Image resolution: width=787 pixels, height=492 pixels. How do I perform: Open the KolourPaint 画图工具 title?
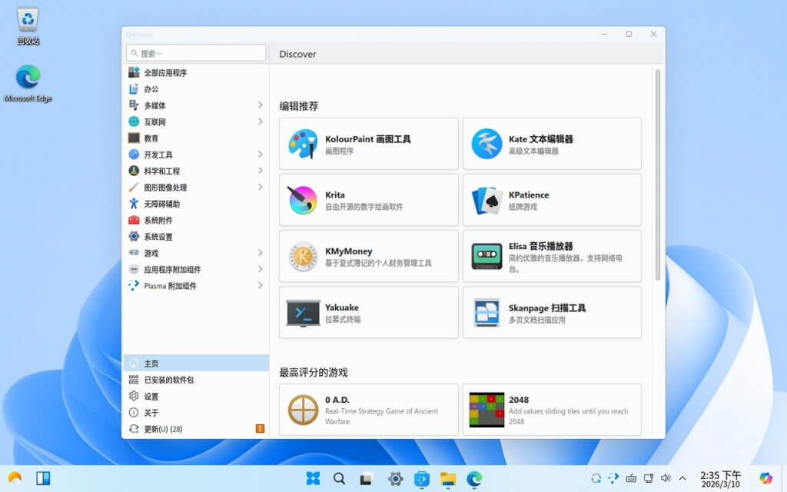(368, 139)
